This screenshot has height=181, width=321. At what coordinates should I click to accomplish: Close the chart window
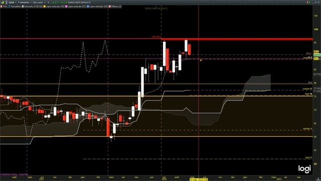(x=318, y=3)
